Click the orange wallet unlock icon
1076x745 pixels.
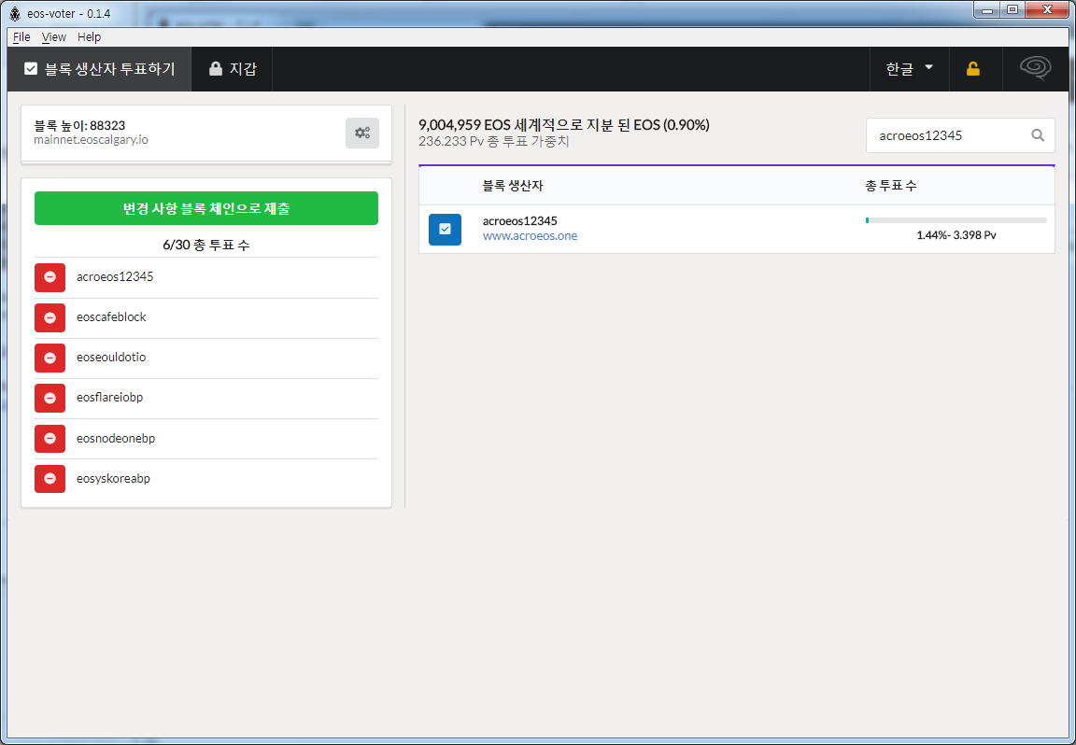(973, 68)
